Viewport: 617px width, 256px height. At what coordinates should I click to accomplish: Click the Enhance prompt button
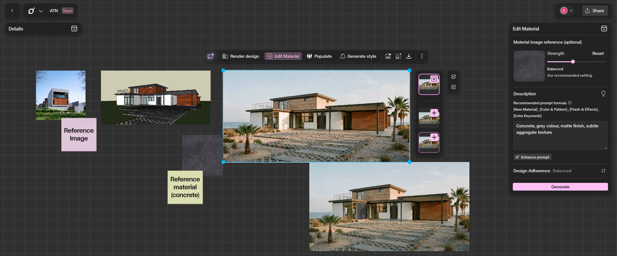click(x=532, y=157)
